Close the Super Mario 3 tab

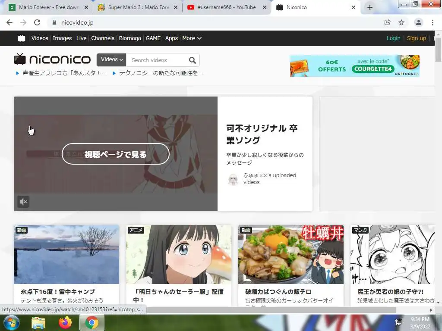(176, 7)
